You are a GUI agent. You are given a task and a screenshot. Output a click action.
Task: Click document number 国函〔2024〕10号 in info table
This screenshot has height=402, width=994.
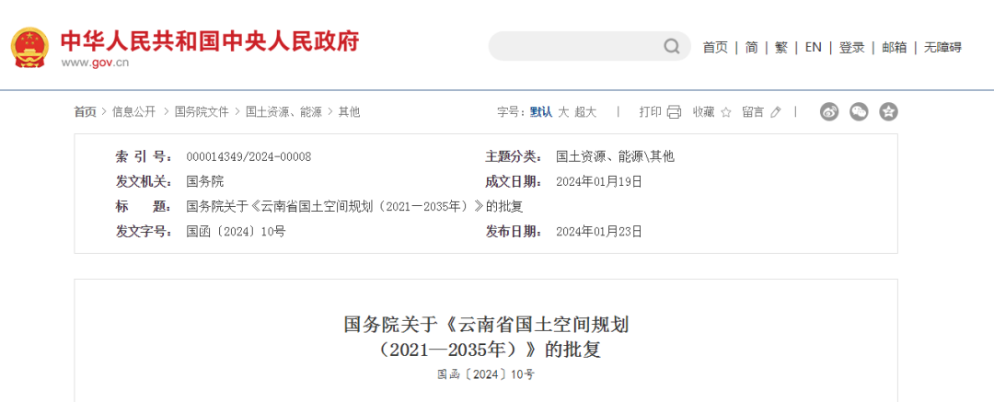[x=236, y=232]
